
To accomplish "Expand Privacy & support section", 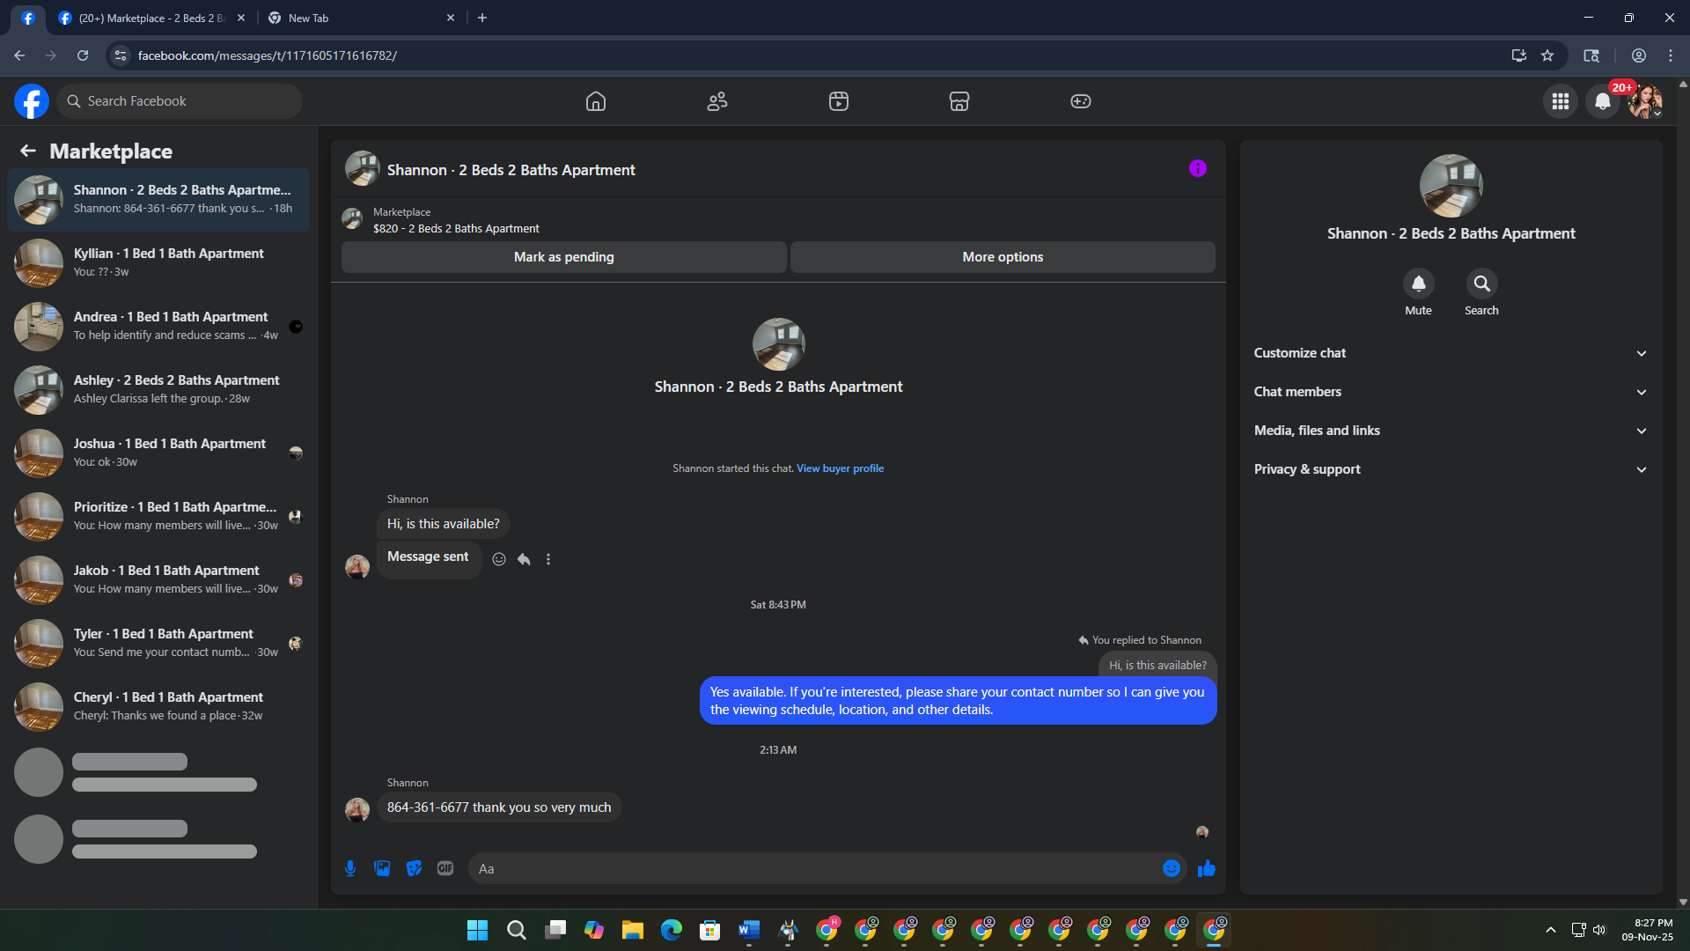I will pyautogui.click(x=1451, y=469).
